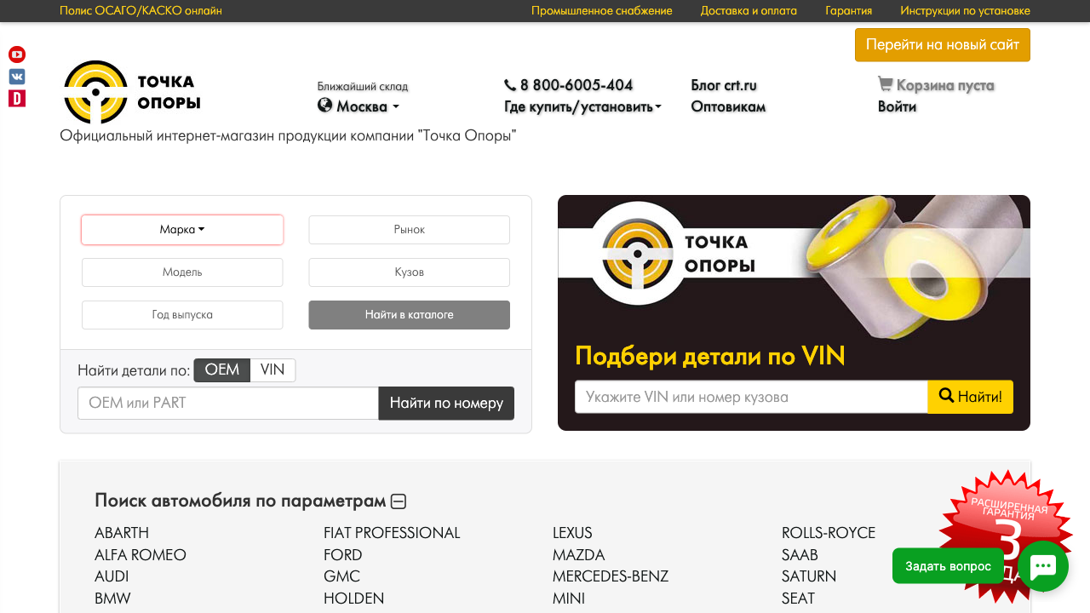Select ROLLS-ROYCE brand
The image size is (1090, 613).
pyautogui.click(x=829, y=533)
